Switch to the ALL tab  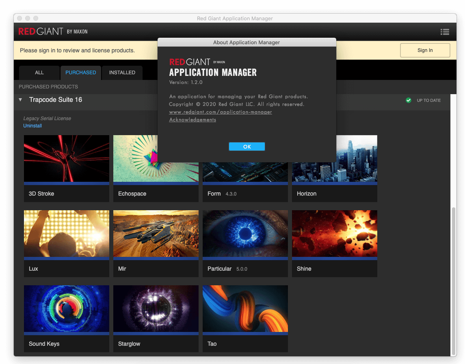tap(39, 72)
